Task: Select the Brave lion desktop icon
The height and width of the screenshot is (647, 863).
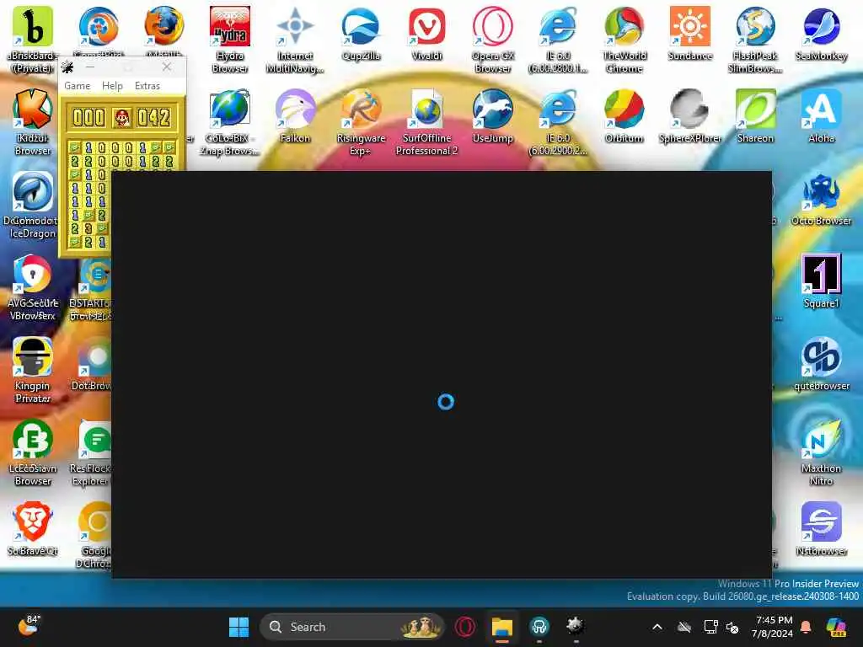Action: coord(33,528)
